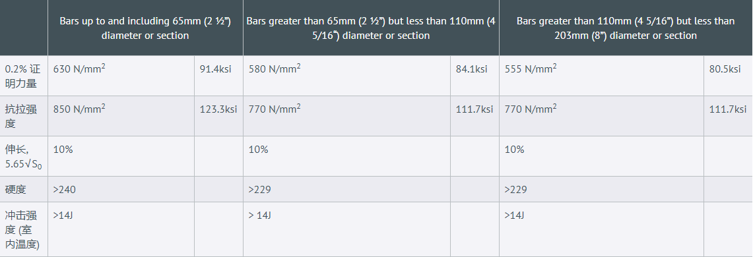
Task: Click the 630 N/mm² proof stress cell
Action: point(121,76)
